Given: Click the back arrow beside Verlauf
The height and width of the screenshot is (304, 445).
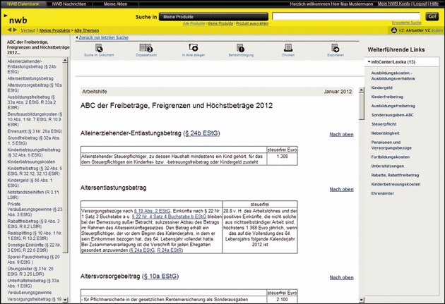Looking at the screenshot, I should pos(10,30).
